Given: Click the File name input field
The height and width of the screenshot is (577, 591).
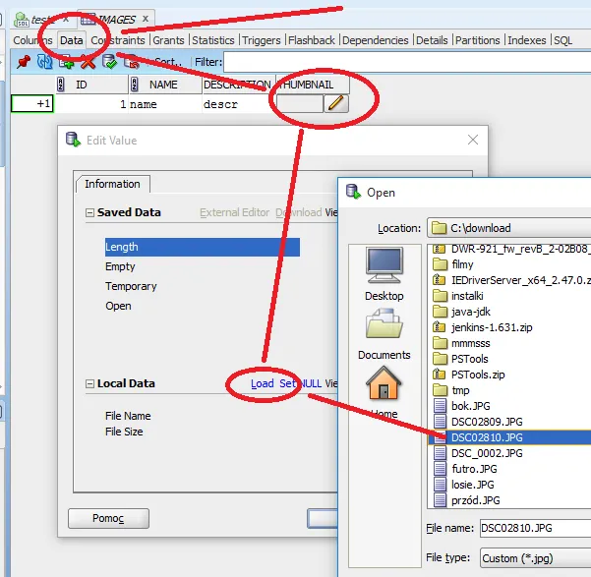Looking at the screenshot, I should [535, 528].
